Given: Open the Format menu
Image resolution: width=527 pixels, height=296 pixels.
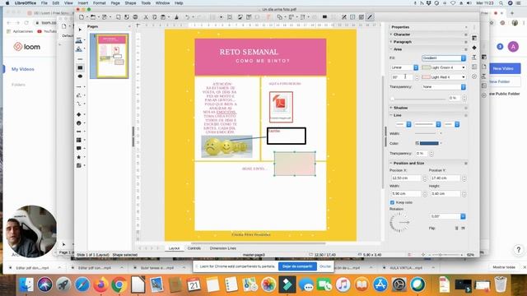Looking at the screenshot, I should coord(99,3).
